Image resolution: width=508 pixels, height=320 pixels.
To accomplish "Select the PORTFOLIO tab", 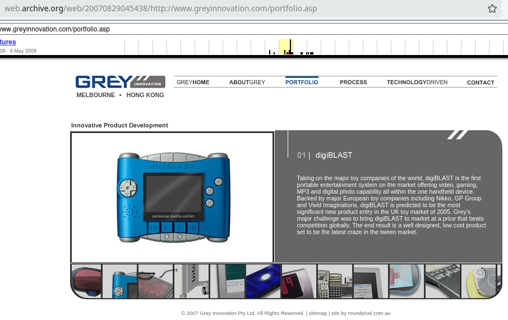I will click(302, 83).
